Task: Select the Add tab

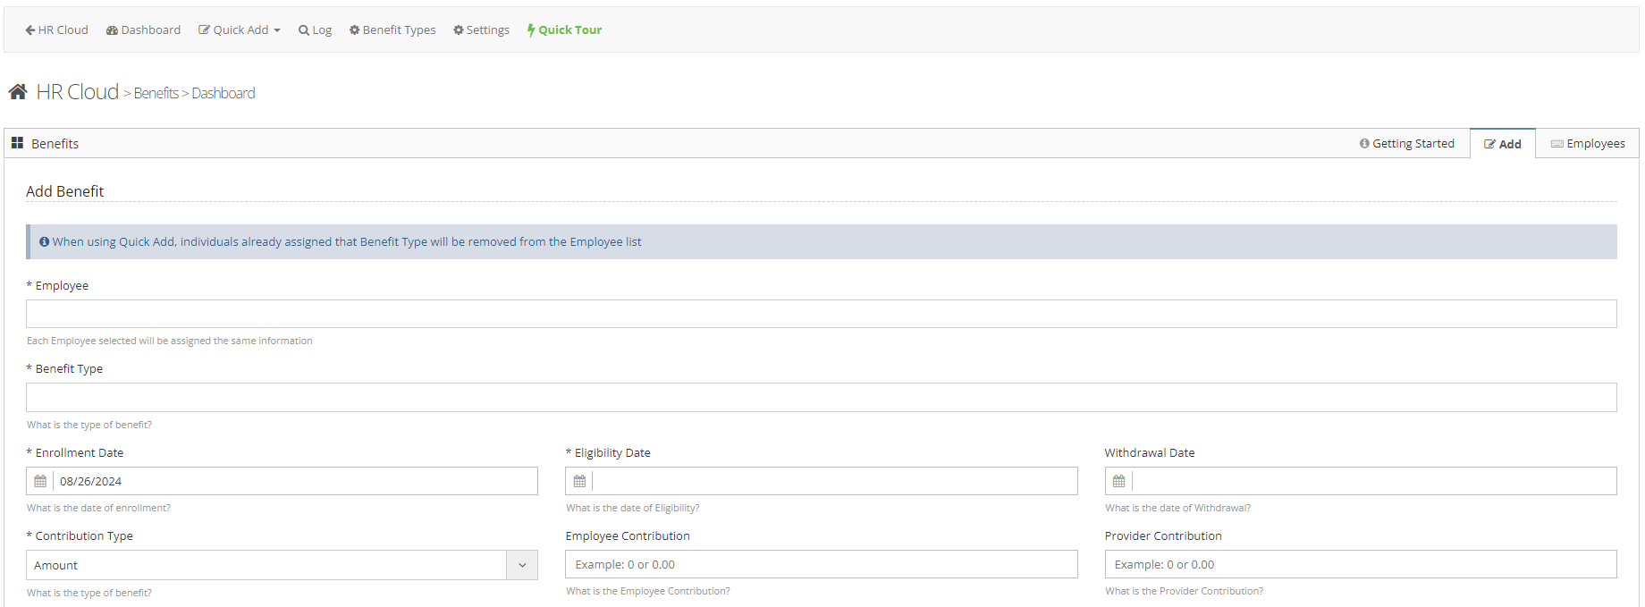Action: pyautogui.click(x=1503, y=144)
